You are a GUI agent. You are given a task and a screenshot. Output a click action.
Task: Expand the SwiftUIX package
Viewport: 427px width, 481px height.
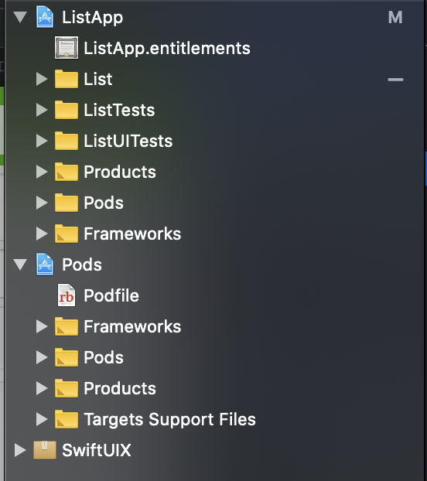pos(20,450)
